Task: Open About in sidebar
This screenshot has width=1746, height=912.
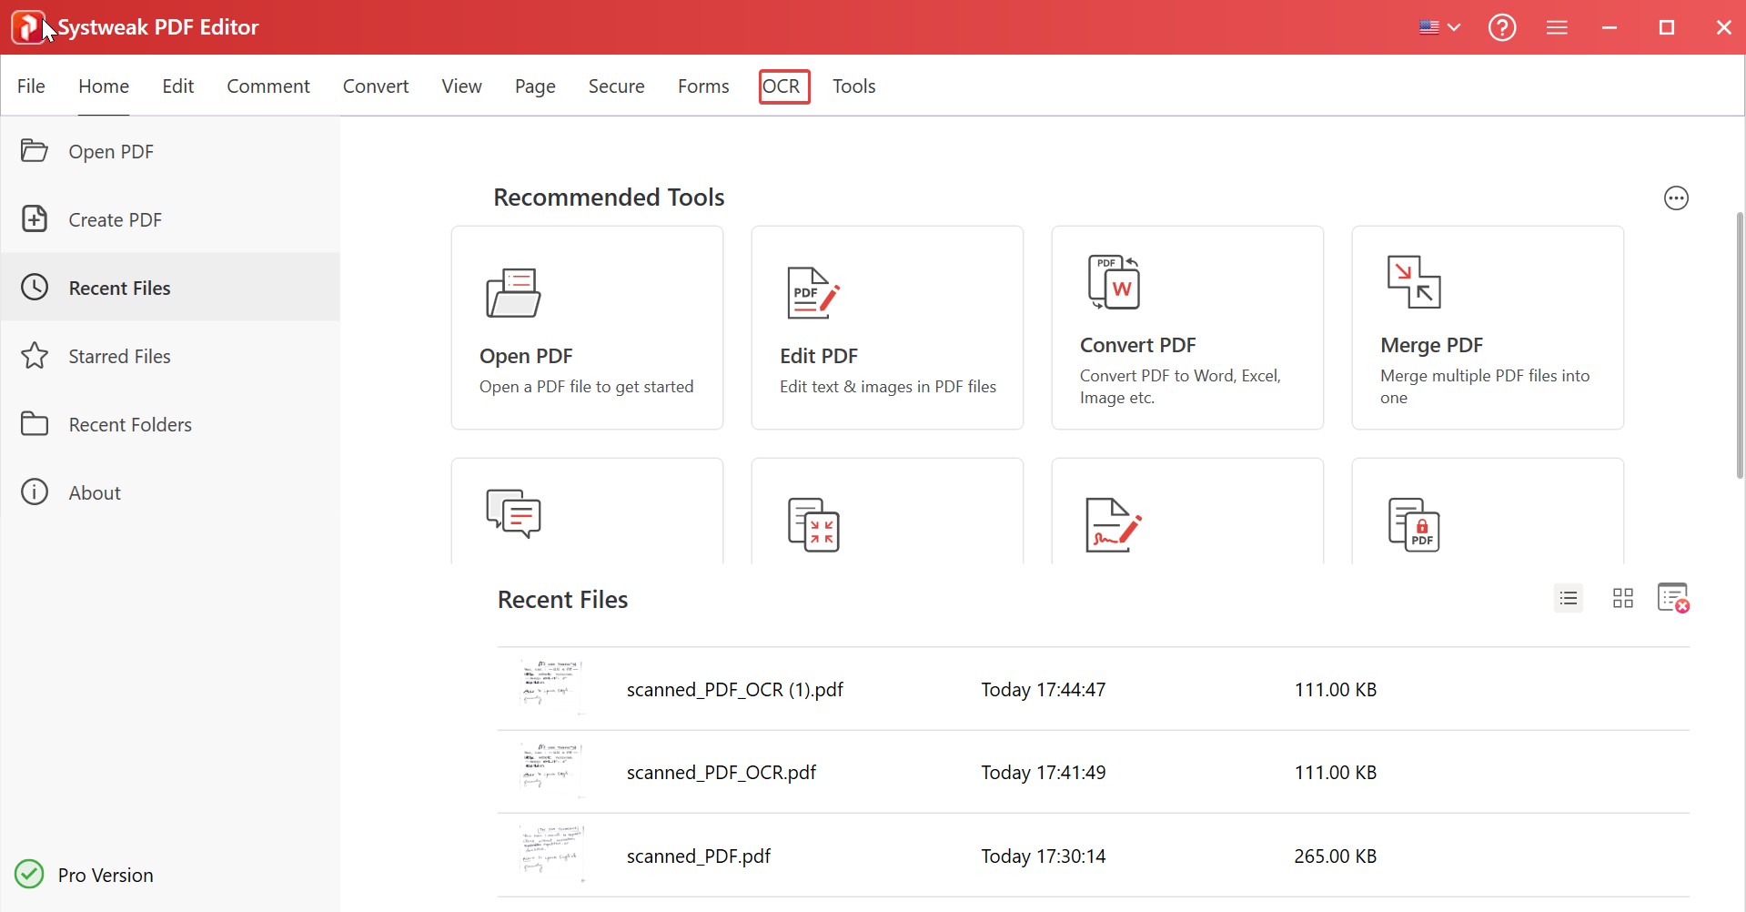Action: click(95, 492)
